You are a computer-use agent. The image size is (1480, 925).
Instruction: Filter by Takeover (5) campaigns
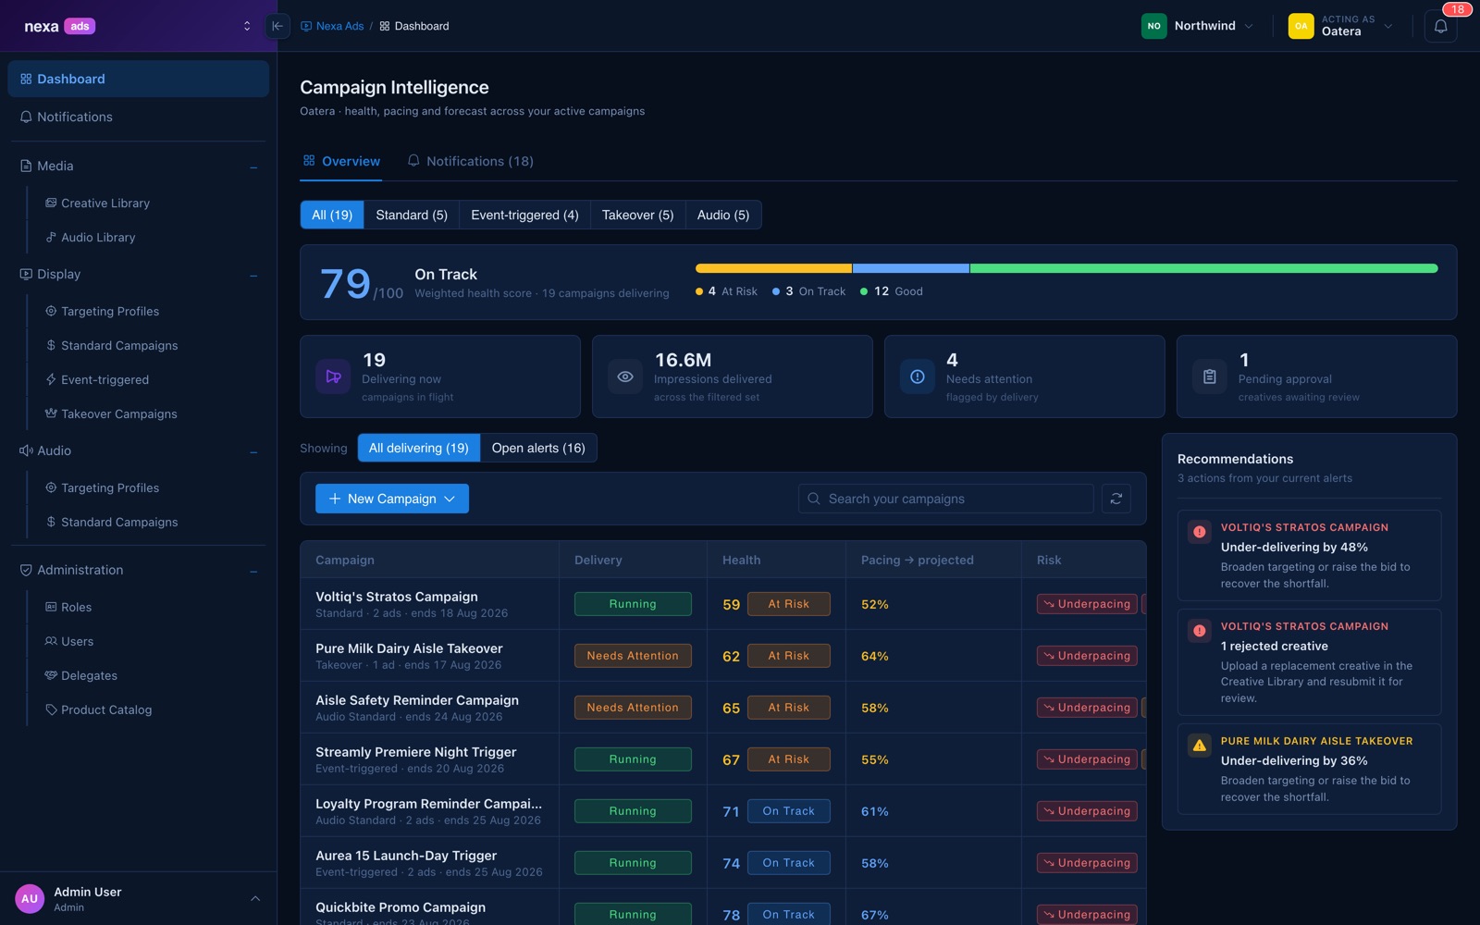tap(638, 215)
